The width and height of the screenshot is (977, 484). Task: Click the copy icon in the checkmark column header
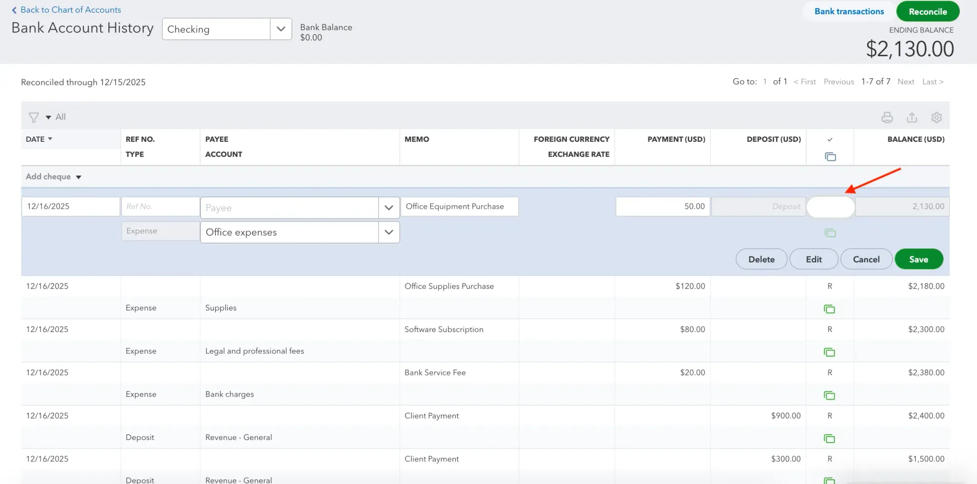830,156
